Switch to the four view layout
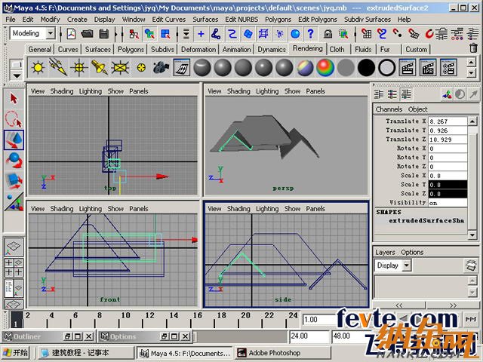The image size is (483, 362). [14, 269]
